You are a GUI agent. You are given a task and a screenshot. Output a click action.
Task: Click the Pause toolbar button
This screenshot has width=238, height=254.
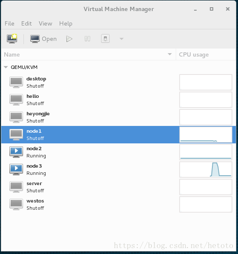[x=87, y=39]
